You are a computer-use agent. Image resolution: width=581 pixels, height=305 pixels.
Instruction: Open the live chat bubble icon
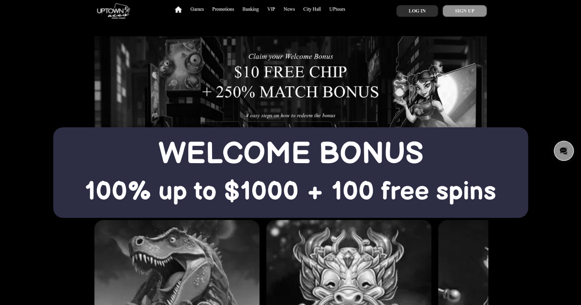tap(564, 151)
